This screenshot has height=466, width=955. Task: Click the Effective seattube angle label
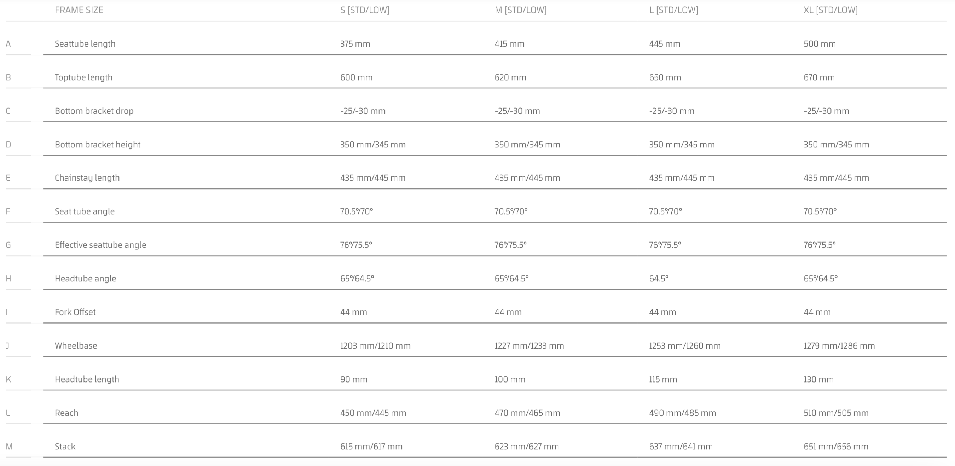(100, 245)
